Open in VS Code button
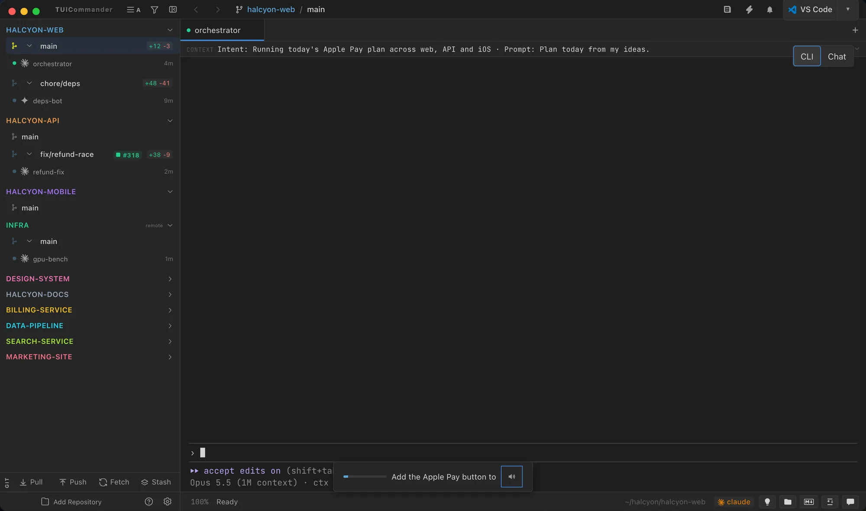The width and height of the screenshot is (866, 511). coord(810,10)
